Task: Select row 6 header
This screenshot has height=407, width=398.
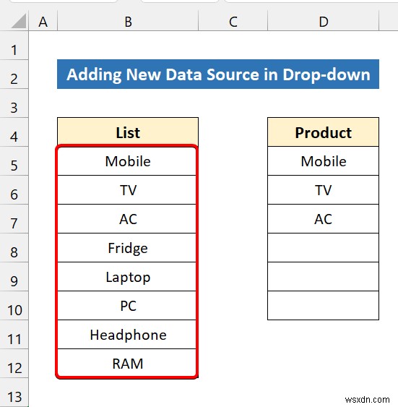Action: (x=14, y=190)
